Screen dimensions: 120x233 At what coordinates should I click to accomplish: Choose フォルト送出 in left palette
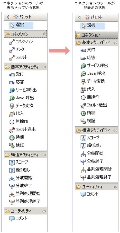pos(22,130)
